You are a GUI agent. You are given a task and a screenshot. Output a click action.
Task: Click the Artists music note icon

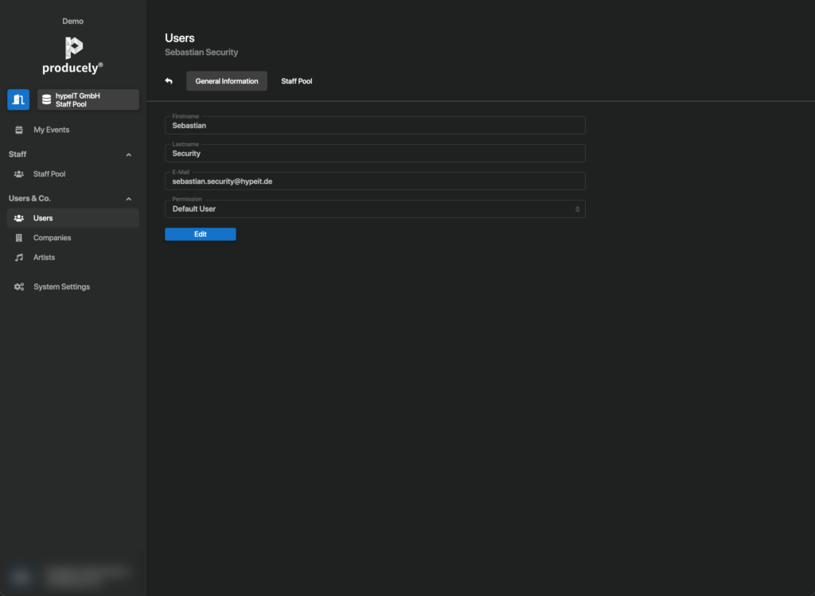pos(19,258)
